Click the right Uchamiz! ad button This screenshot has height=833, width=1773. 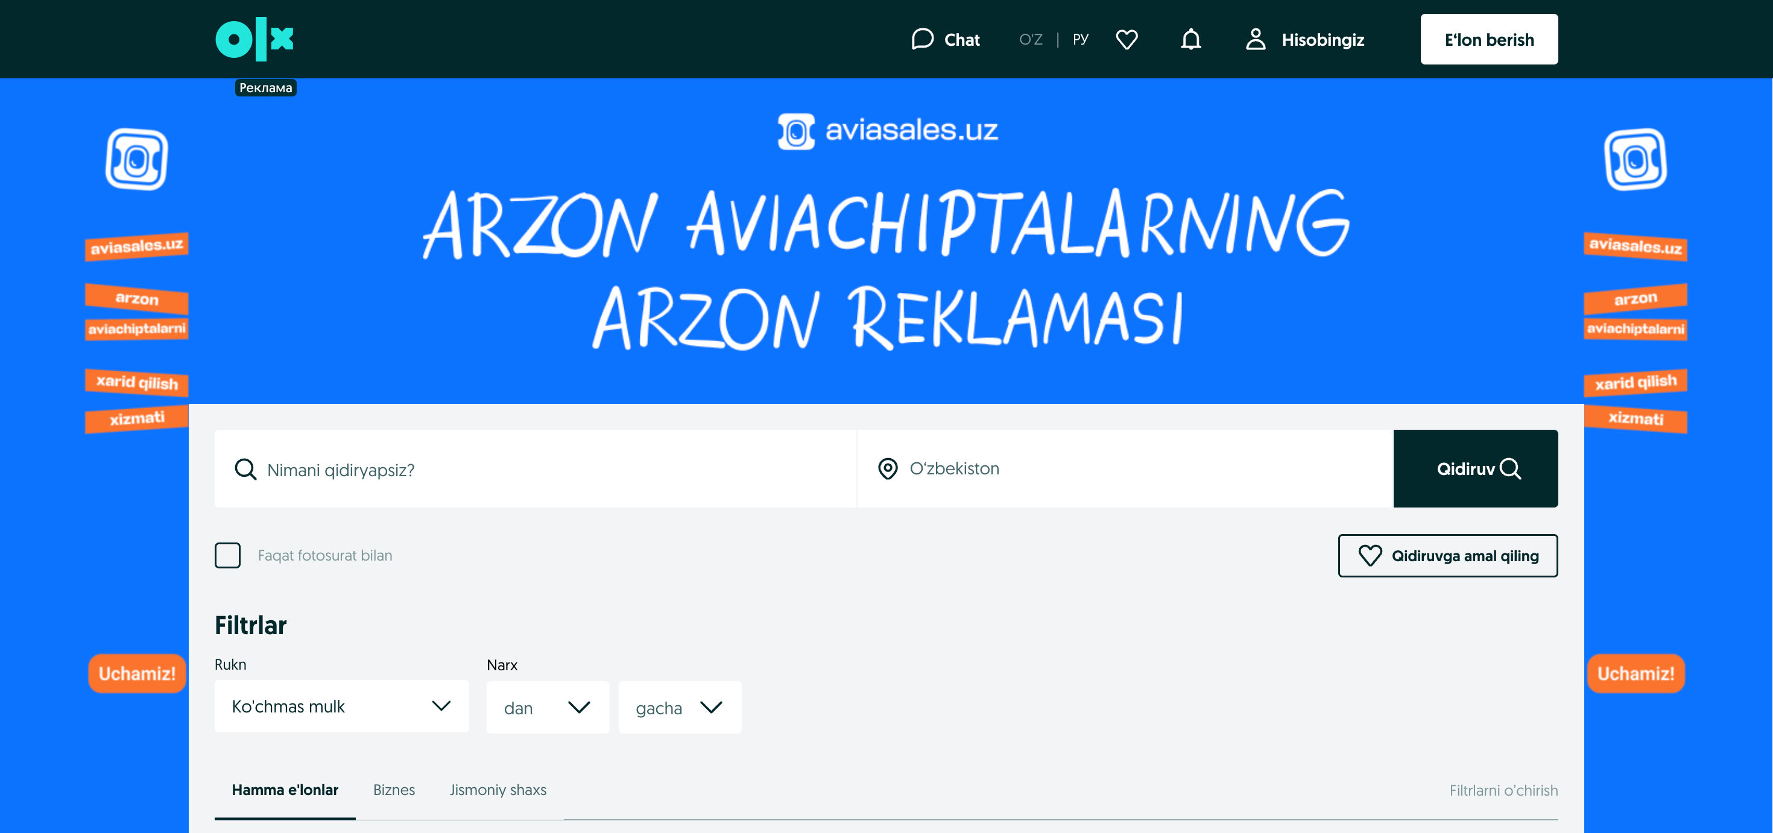[1636, 673]
